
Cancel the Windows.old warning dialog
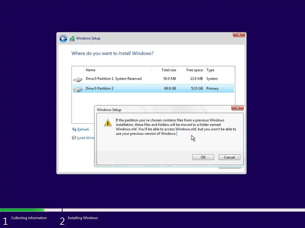[229, 157]
